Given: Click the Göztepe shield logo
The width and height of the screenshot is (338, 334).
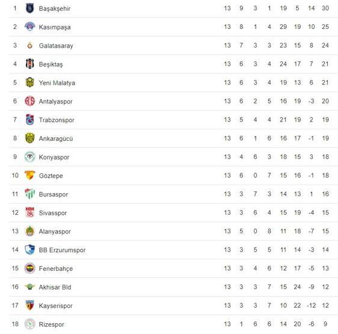Looking at the screenshot, I should coord(29,175).
